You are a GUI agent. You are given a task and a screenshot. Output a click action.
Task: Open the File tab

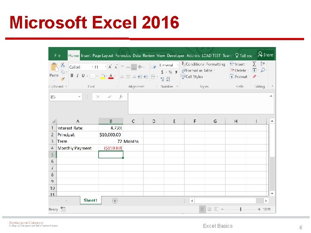pos(57,56)
